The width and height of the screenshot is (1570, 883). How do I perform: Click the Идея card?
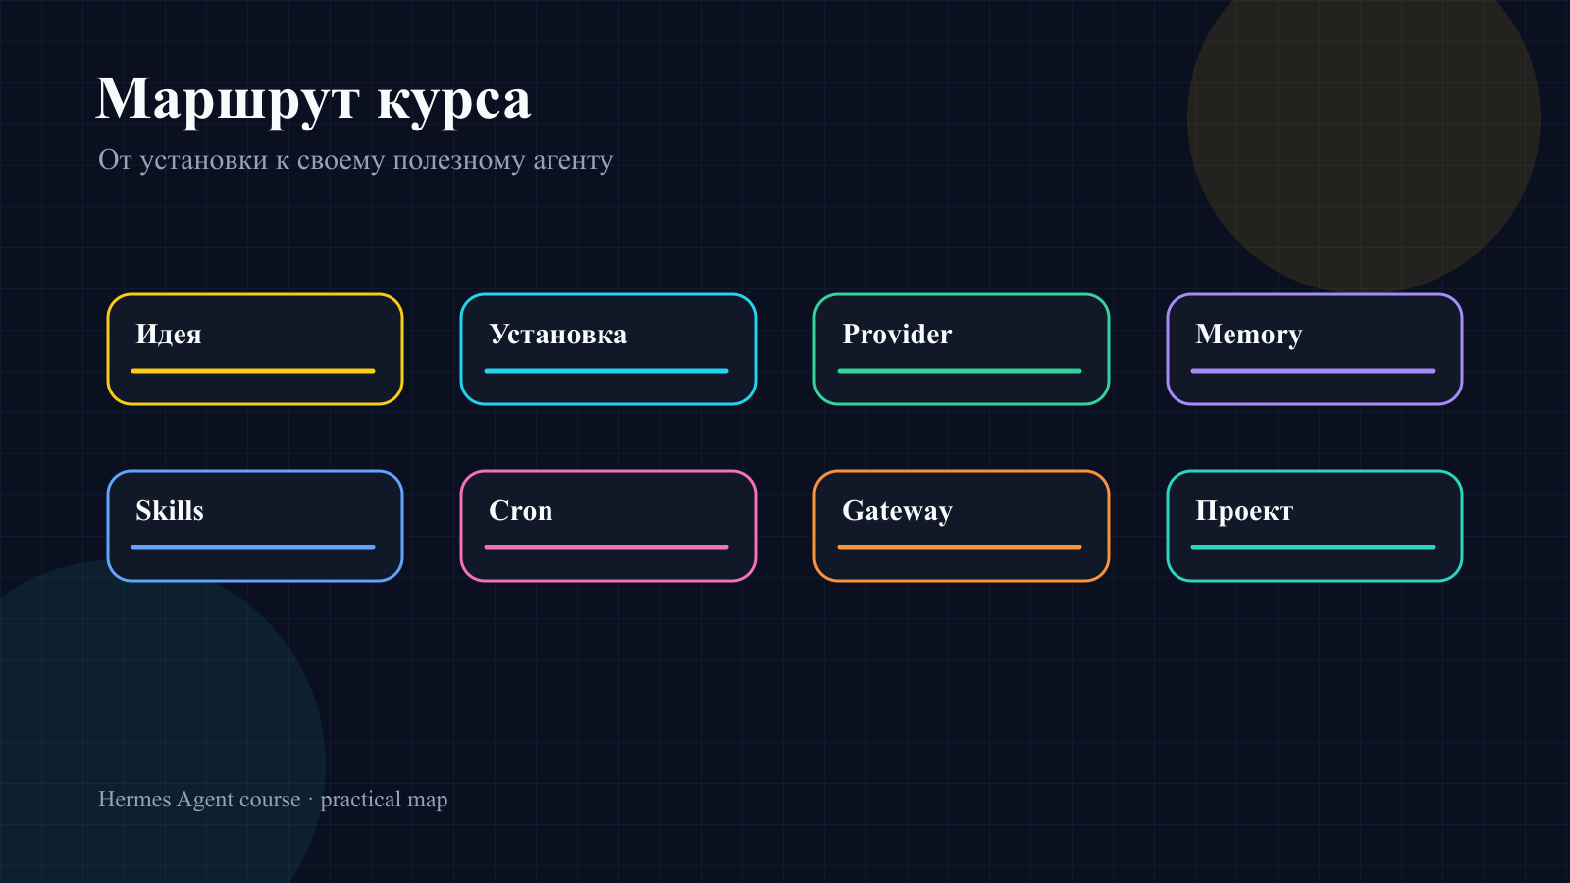click(255, 349)
